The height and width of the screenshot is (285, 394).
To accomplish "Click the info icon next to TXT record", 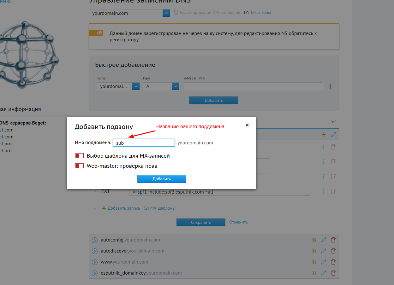I will coord(323,191).
